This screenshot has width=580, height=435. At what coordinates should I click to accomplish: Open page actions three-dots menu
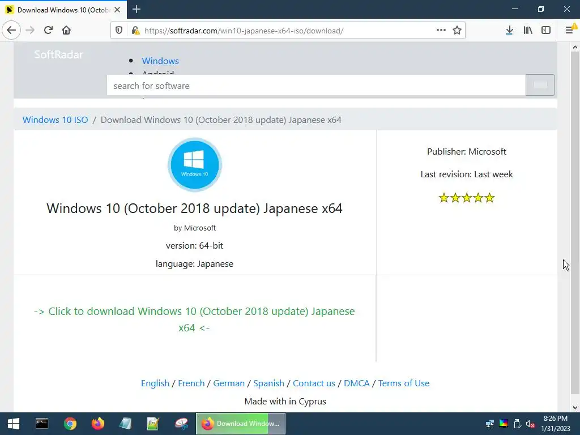[x=441, y=31]
